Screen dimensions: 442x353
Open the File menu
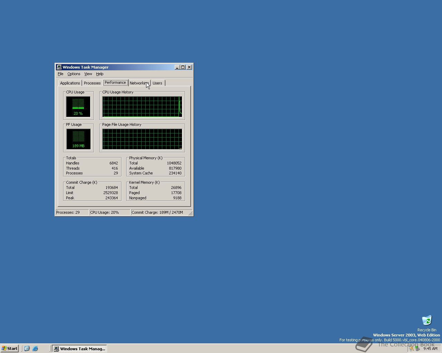click(60, 74)
